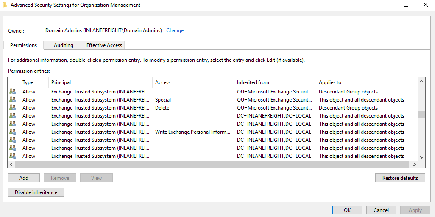The height and width of the screenshot is (217, 435).
Task: Click the group icon beside Write Exchange Personal Information entry
Action: (13, 132)
